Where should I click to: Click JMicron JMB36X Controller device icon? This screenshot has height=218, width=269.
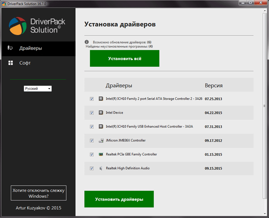pos(101,141)
